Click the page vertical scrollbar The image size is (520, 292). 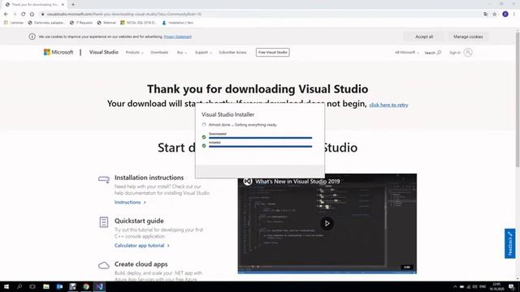coord(518,99)
